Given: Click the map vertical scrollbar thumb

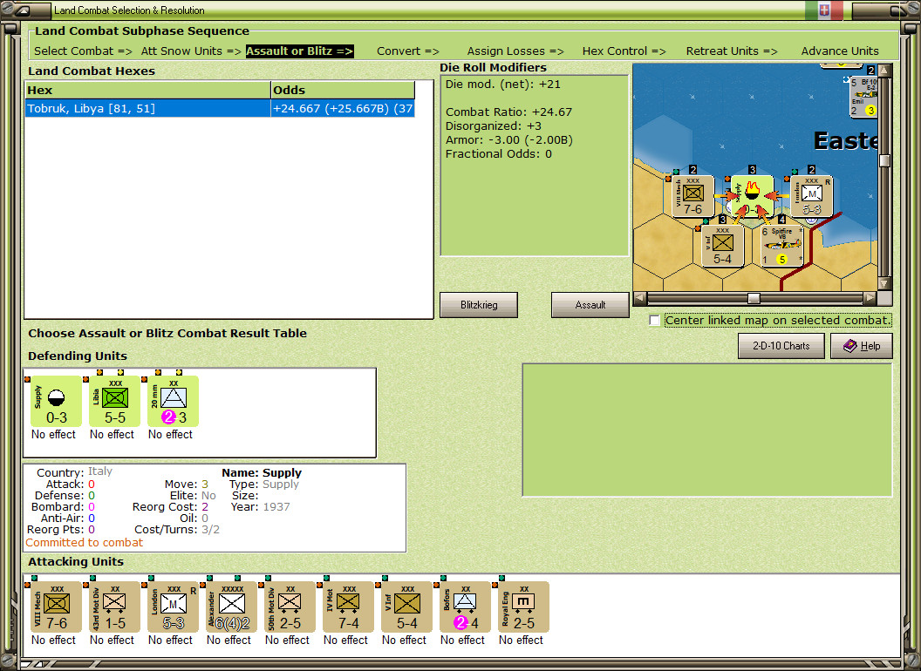Looking at the screenshot, I should (884, 160).
